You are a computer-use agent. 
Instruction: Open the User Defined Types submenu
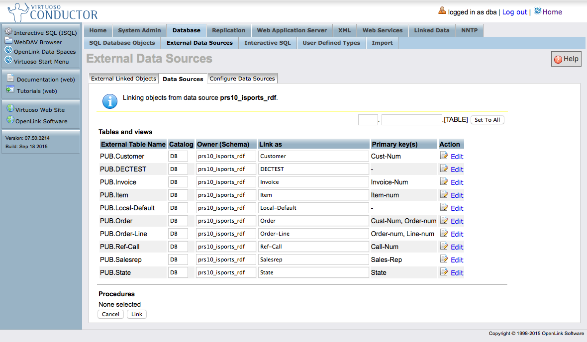pyautogui.click(x=331, y=43)
